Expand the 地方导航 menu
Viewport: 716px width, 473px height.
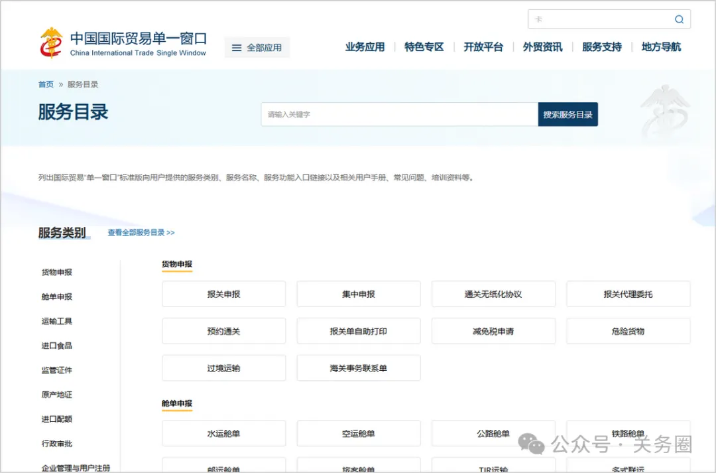click(x=661, y=47)
